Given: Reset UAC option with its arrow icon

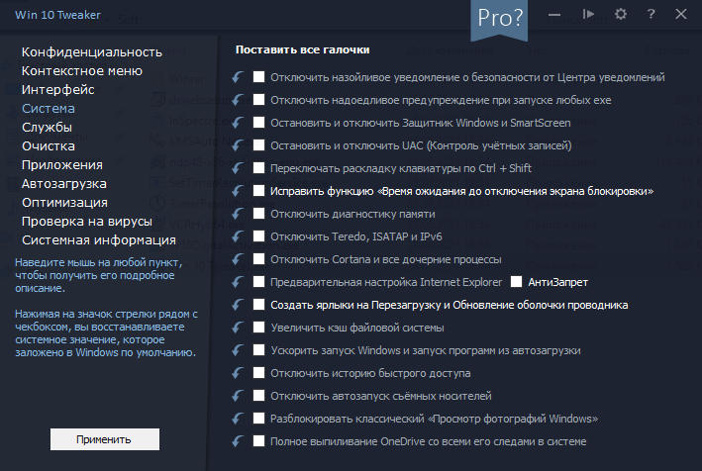Looking at the screenshot, I should pyautogui.click(x=239, y=145).
